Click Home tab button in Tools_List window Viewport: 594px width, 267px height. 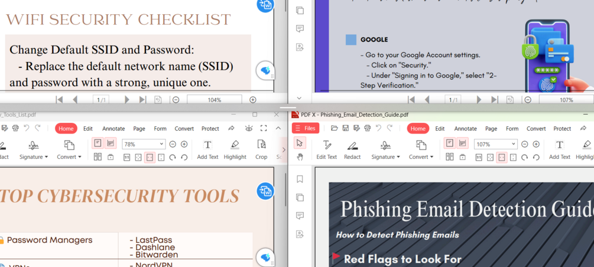[66, 128]
